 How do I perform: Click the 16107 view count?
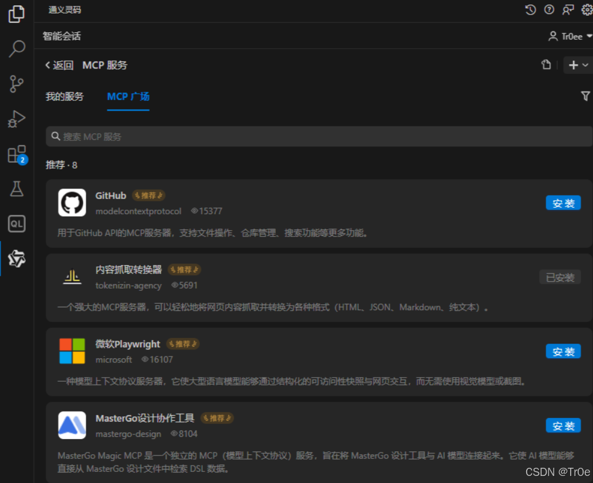157,359
